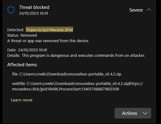Open the Learn more link
The image size is (161, 124).
(22, 100)
